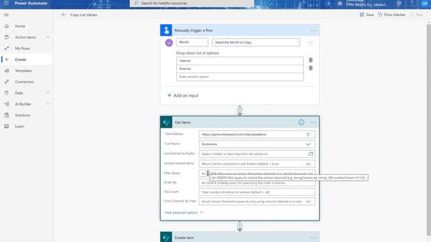
Task: Run the Flow checker
Action: [391, 15]
